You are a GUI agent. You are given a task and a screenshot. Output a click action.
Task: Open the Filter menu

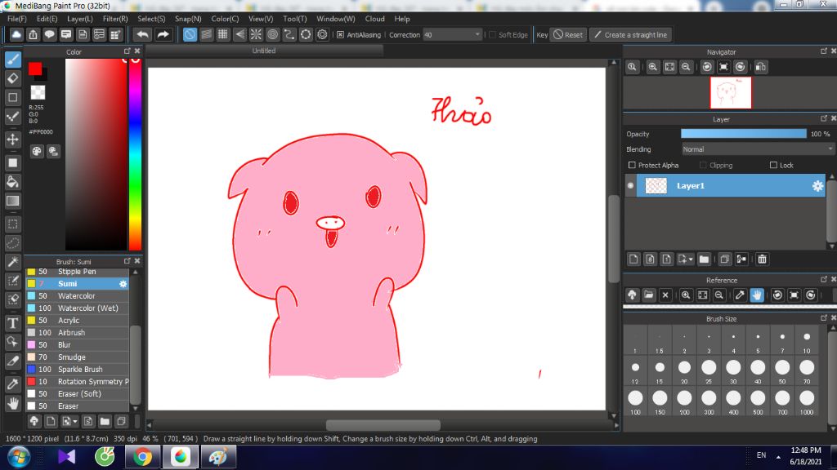click(115, 19)
